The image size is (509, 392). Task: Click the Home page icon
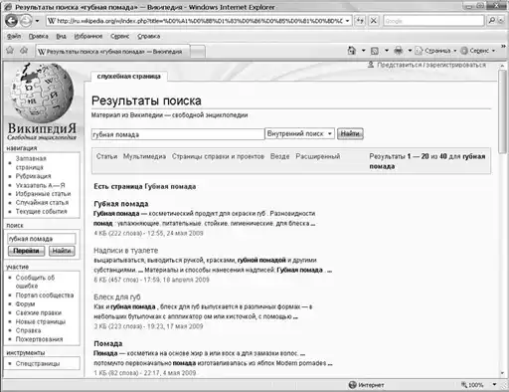pos(351,51)
